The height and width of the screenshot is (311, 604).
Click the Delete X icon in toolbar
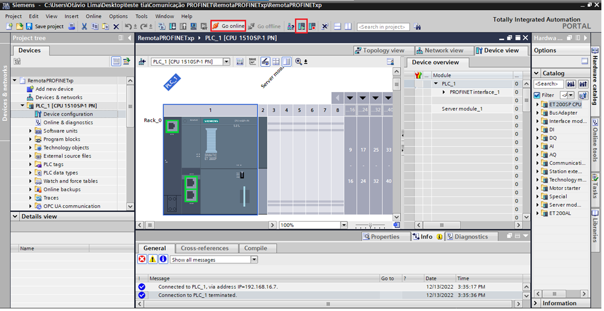116,26
